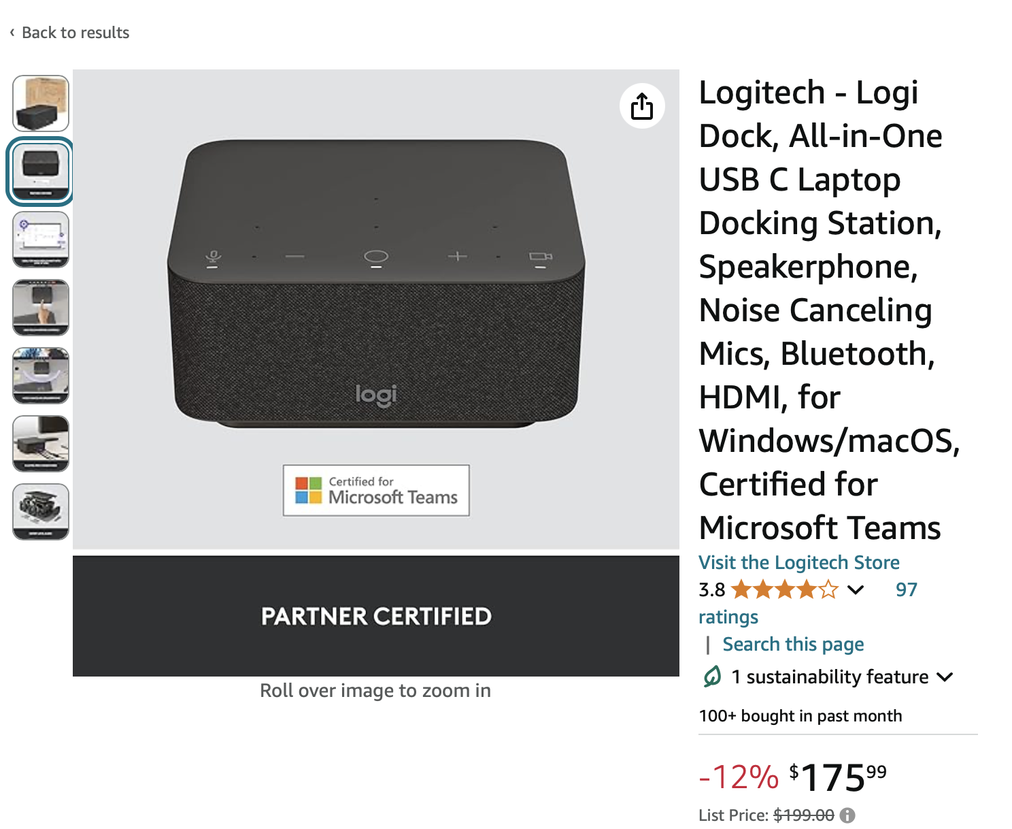Select the thumbnail showing dock with cables
1012x829 pixels.
click(x=41, y=444)
